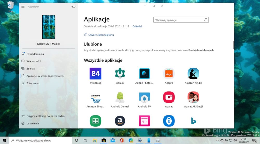260x144 pixels.
Task: Open Task View in taskbar
Action: (x=85, y=140)
